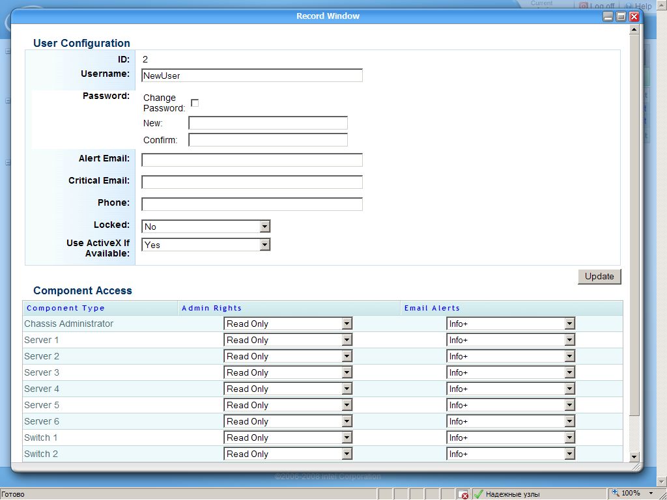Click into the Username text field
Viewport: 667px width, 500px height.
251,76
